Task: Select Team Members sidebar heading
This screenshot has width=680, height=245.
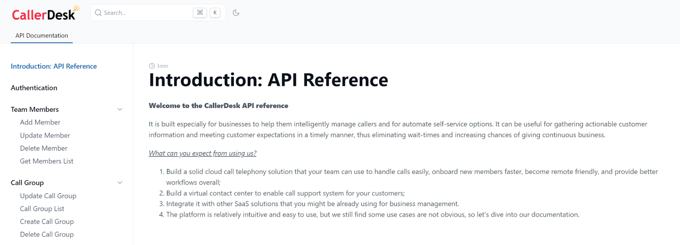Action: 35,110
